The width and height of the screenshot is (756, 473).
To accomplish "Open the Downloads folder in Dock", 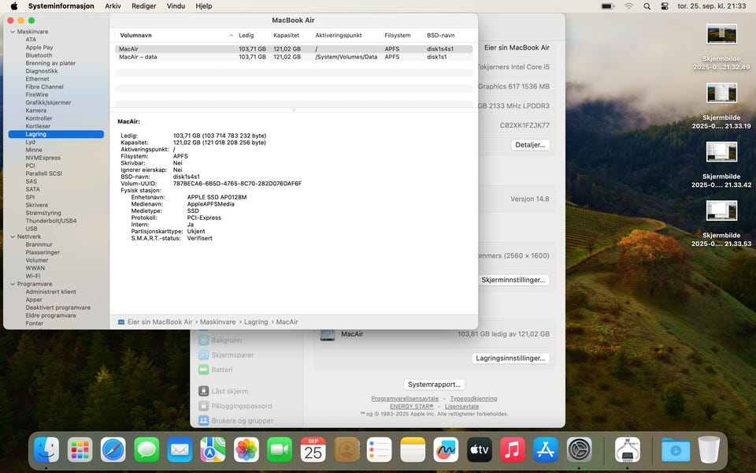I will coord(676,450).
